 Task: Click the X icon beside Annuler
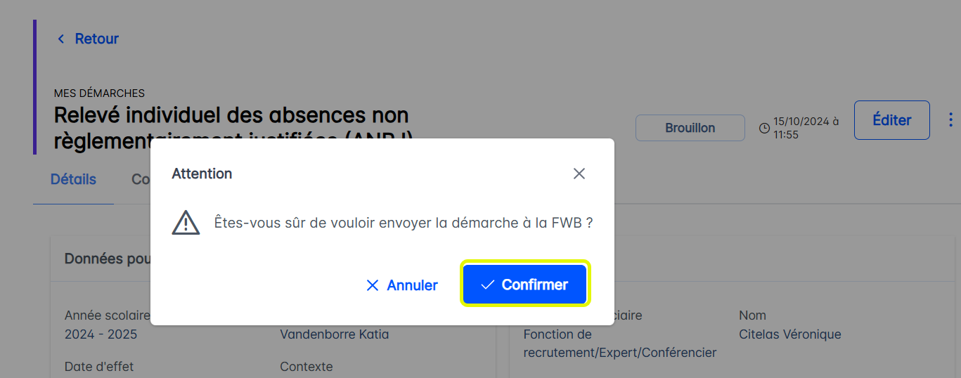point(373,285)
